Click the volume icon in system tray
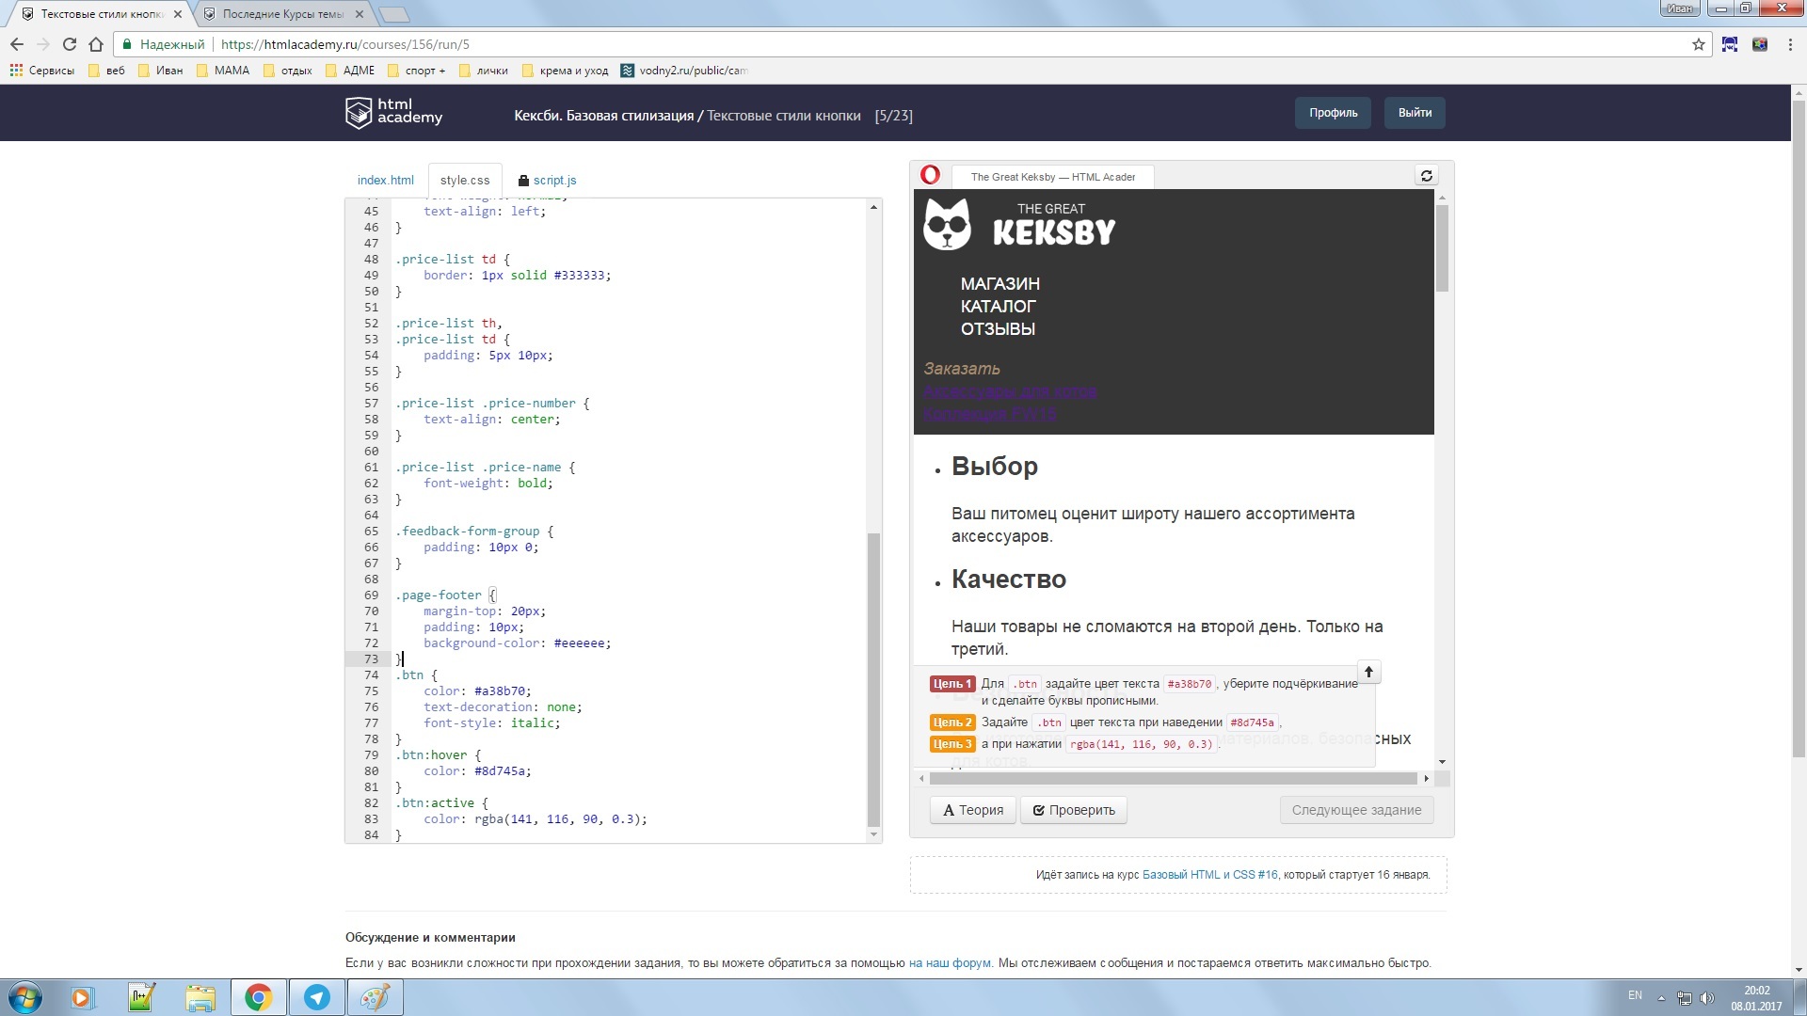Image resolution: width=1807 pixels, height=1016 pixels. click(x=1707, y=998)
